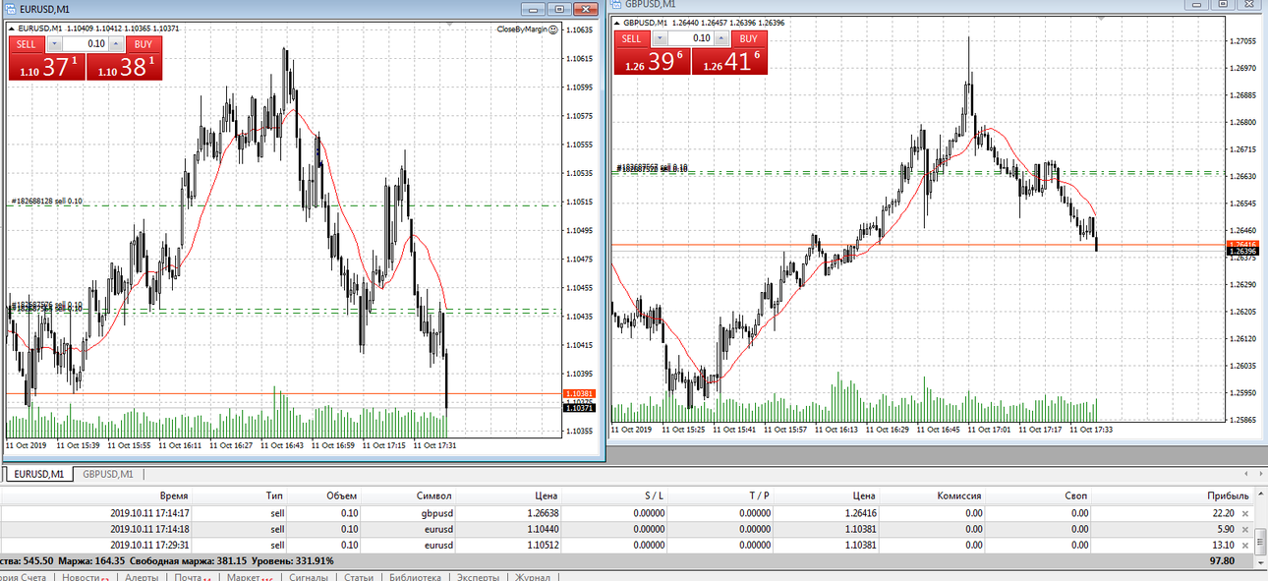Collapse GBPUSD one-click trading panel triangle
This screenshot has height=581, width=1268.
617,23
